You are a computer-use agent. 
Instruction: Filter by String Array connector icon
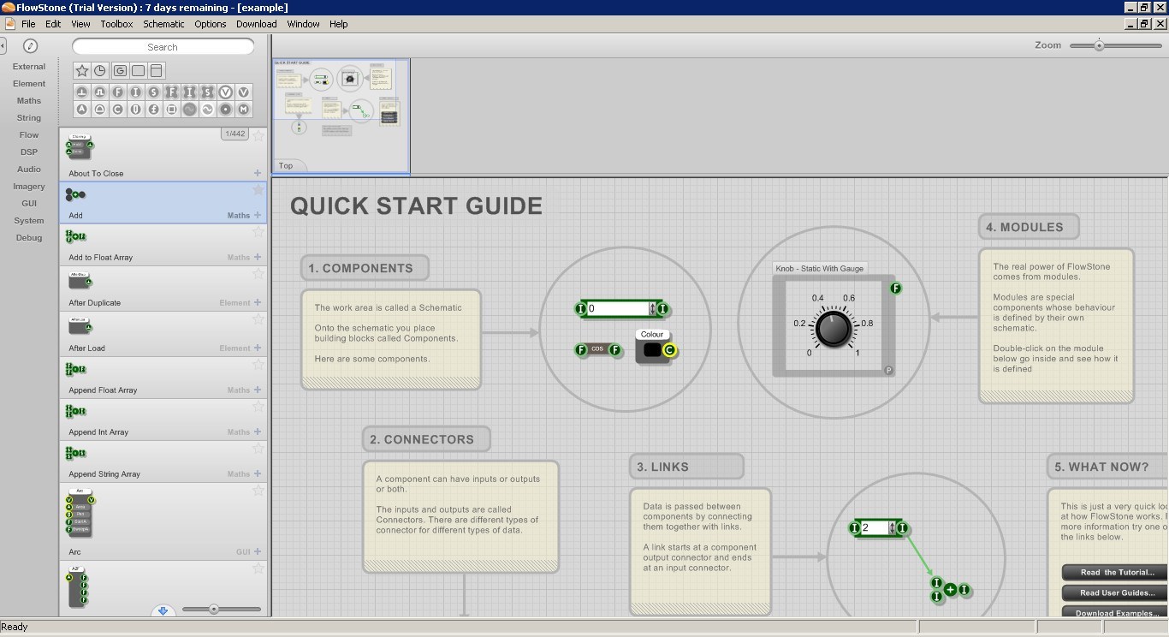208,92
